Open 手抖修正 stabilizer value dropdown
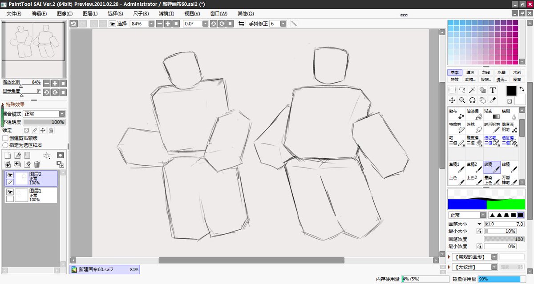534x284 pixels. point(283,24)
